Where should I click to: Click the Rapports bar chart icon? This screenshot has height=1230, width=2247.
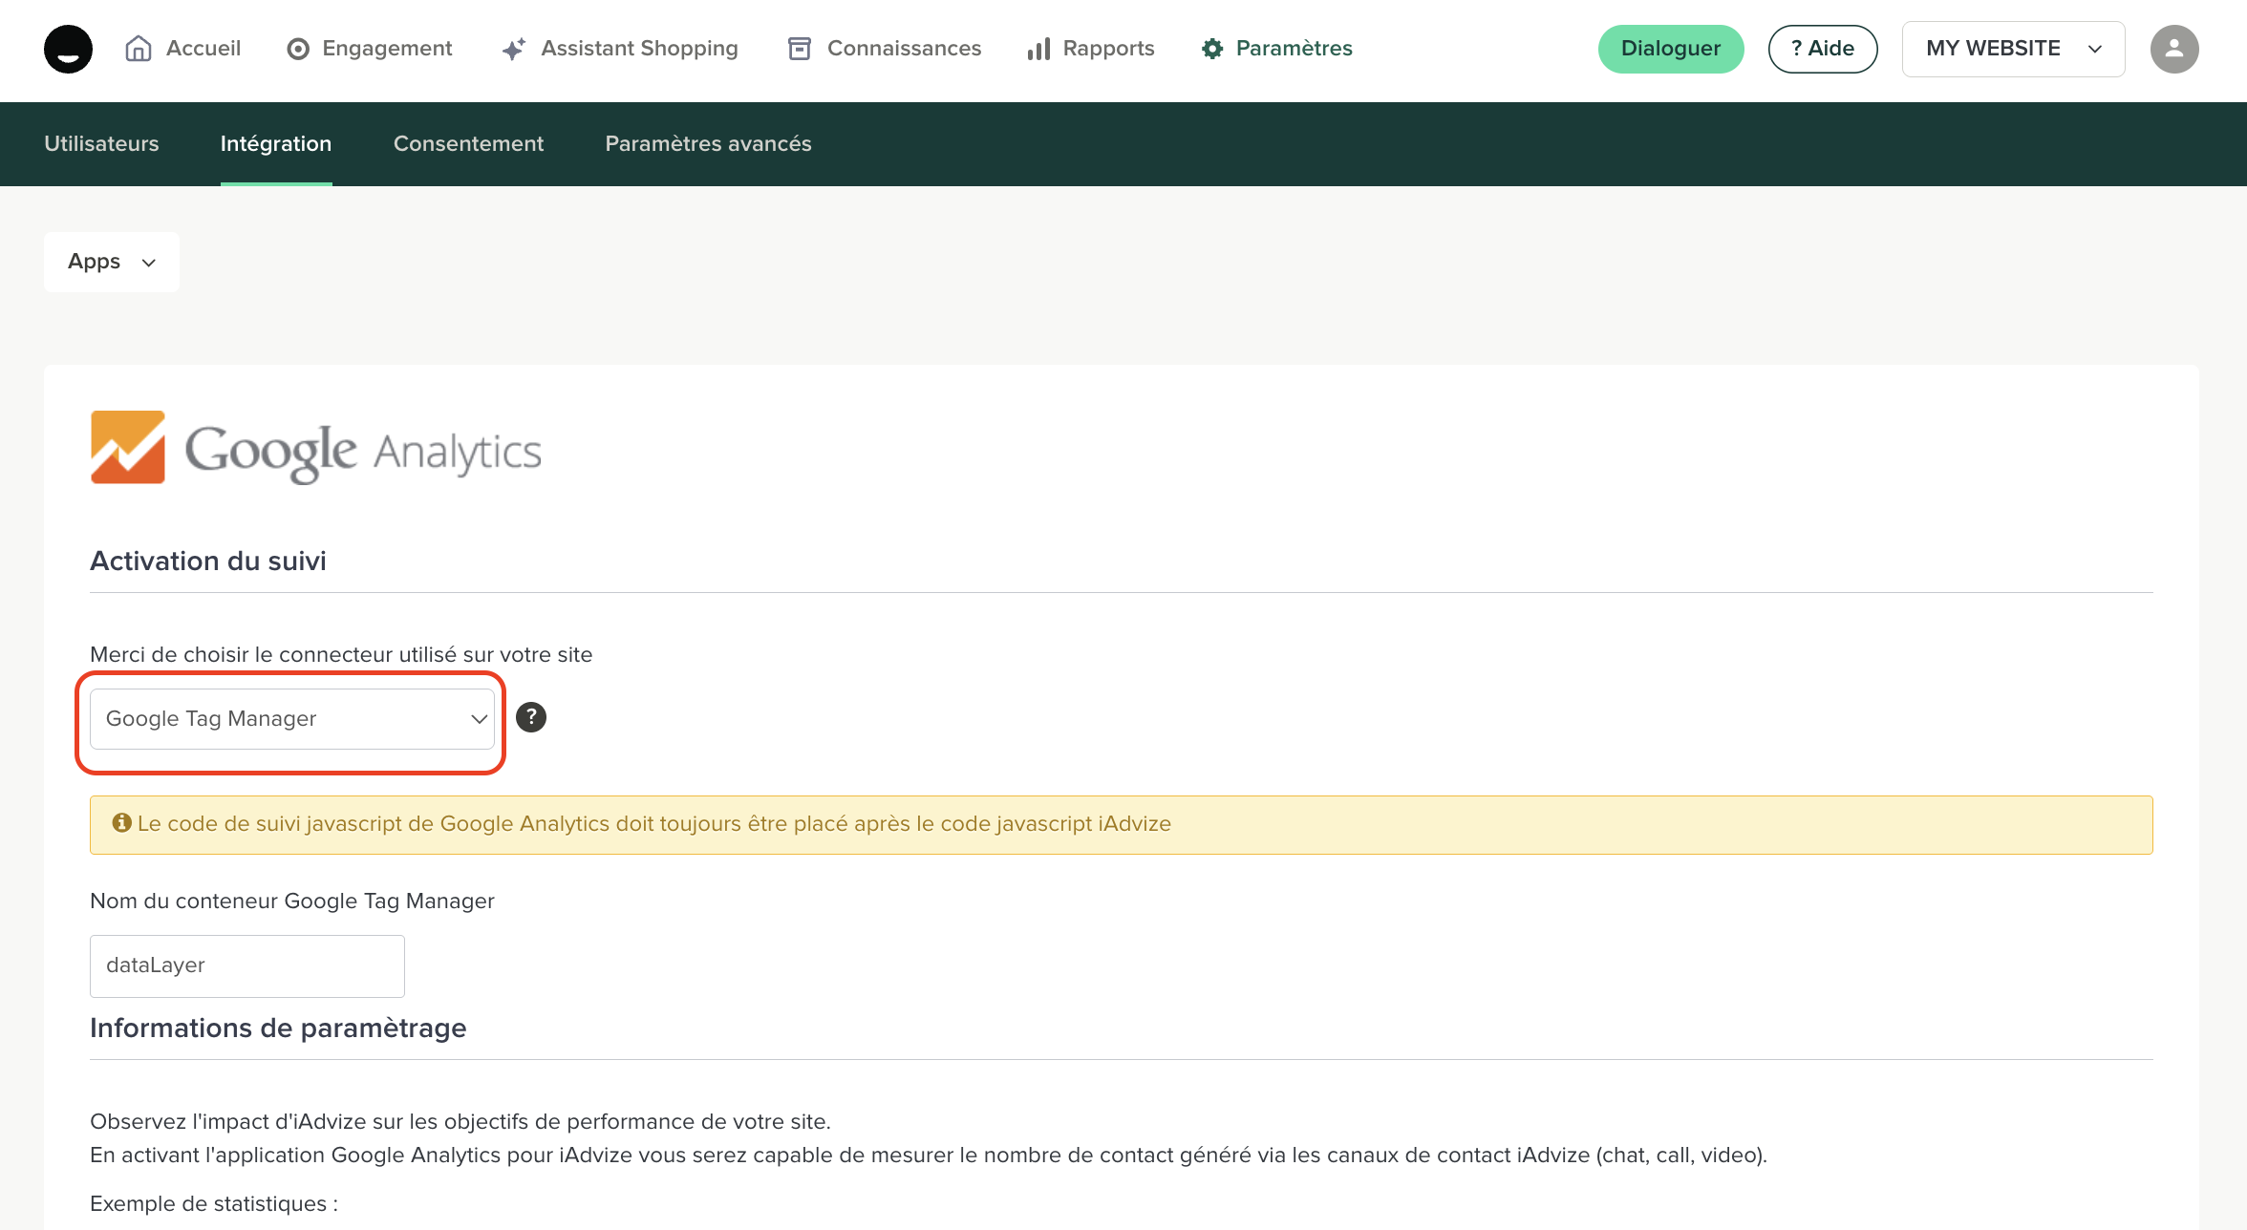coord(1038,49)
